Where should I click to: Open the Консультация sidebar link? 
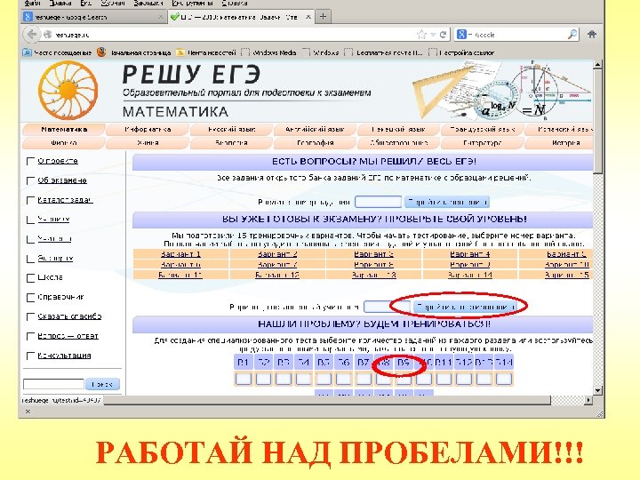tap(64, 356)
